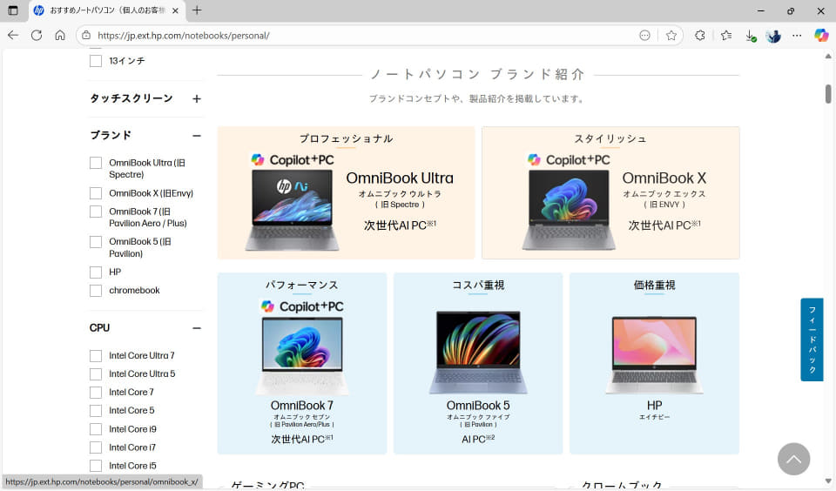Open the browser profile icon
Viewport: 836px width, 491px height.
773,36
